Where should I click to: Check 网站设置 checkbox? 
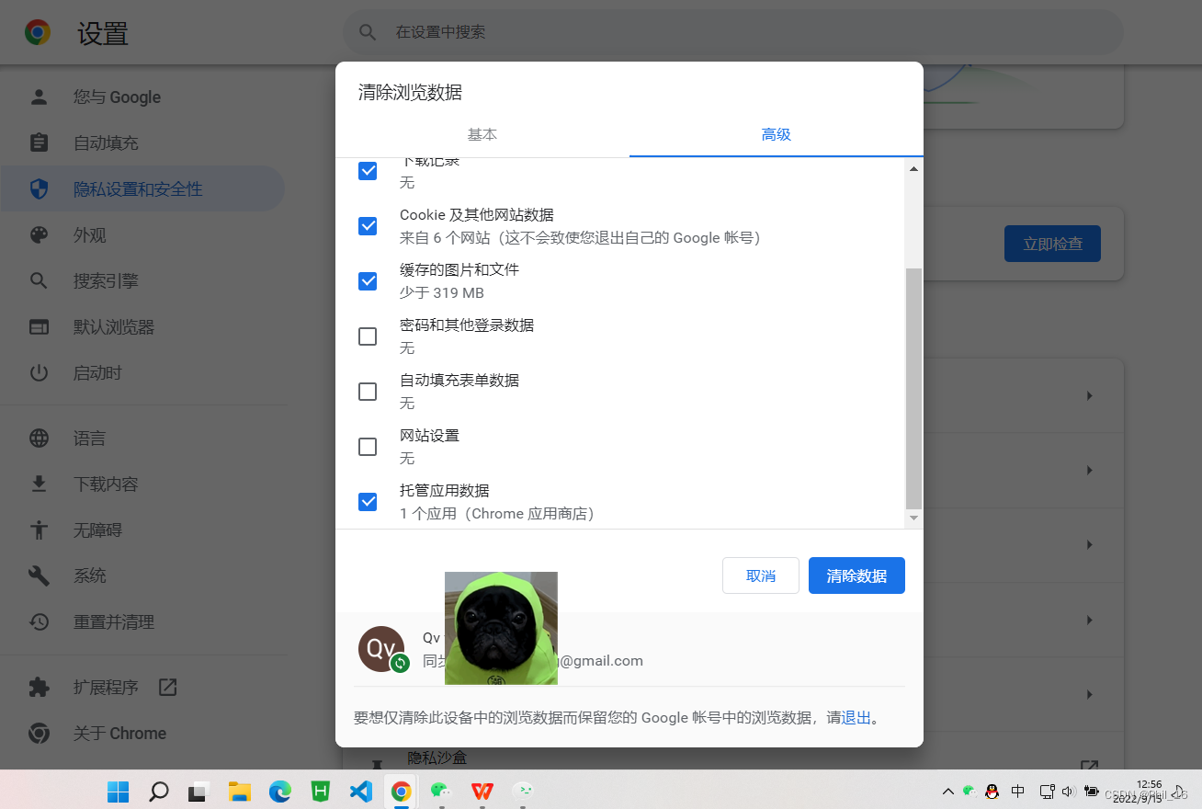point(368,447)
